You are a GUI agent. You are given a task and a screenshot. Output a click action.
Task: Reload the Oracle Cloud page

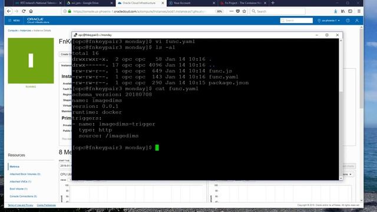pyautogui.click(x=24, y=11)
